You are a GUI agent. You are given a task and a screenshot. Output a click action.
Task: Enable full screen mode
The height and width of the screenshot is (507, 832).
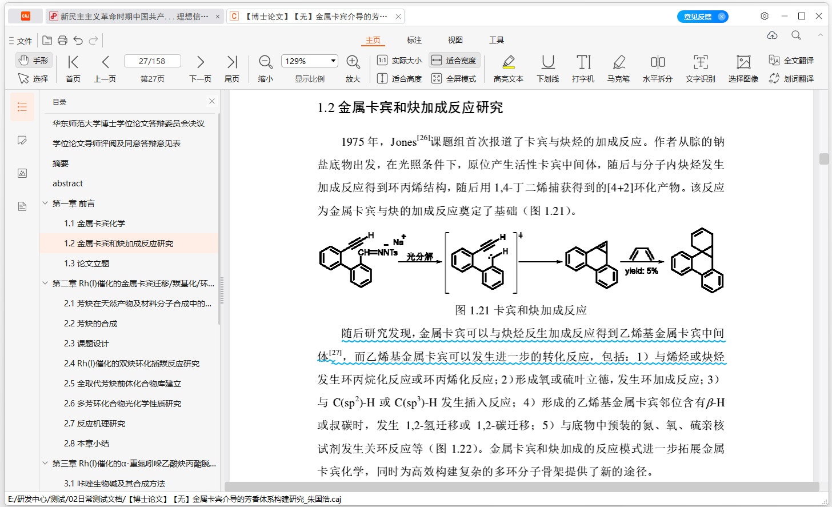(454, 78)
